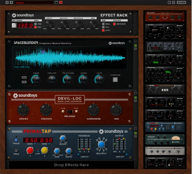Open the gear settings icon in top bar

169,2
